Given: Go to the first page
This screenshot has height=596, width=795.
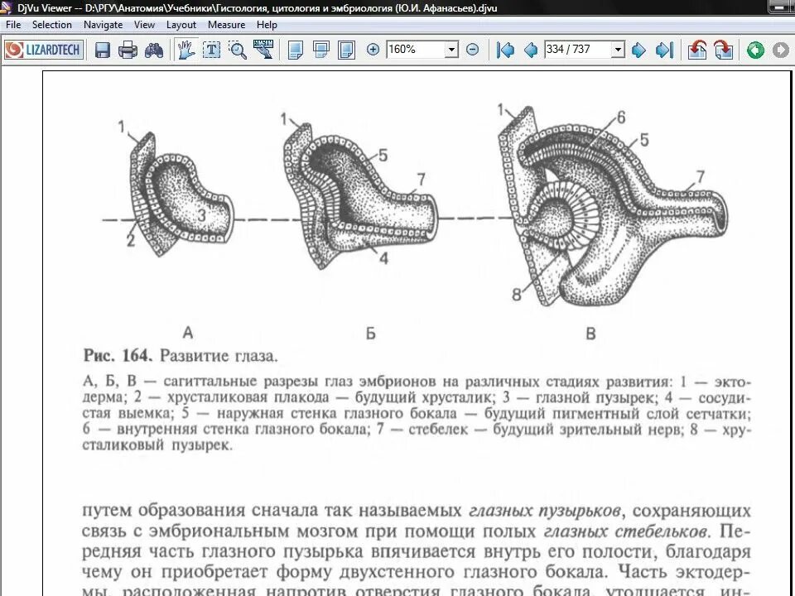Looking at the screenshot, I should point(505,50).
